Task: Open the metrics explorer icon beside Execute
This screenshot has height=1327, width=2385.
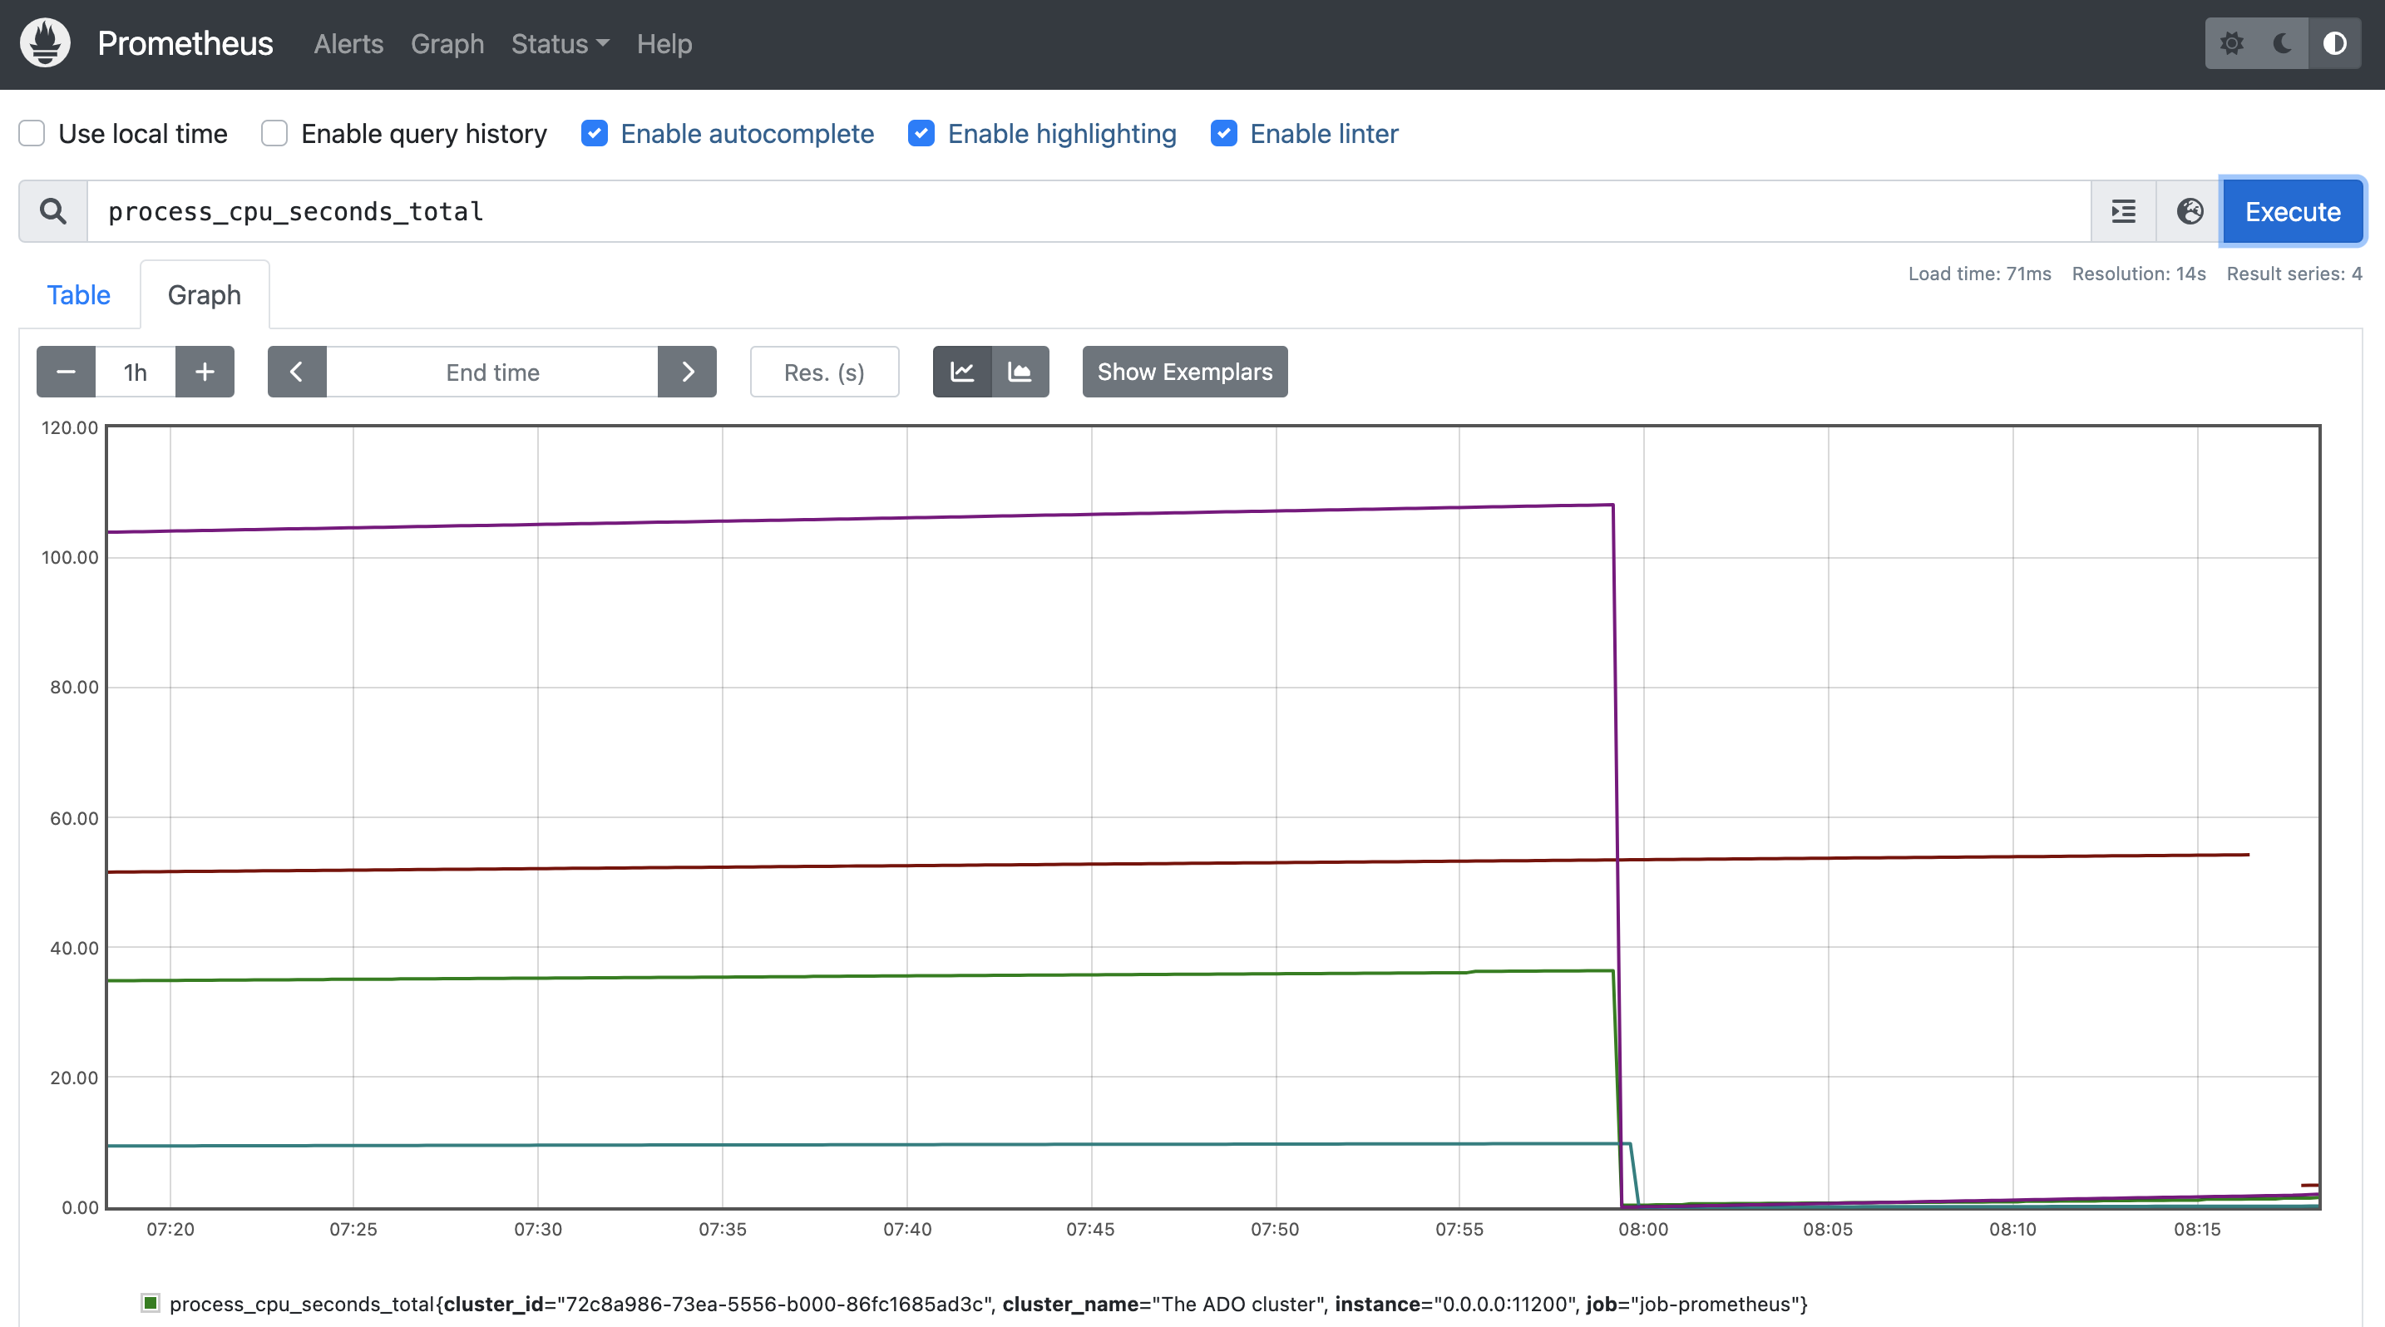Action: tap(2122, 211)
